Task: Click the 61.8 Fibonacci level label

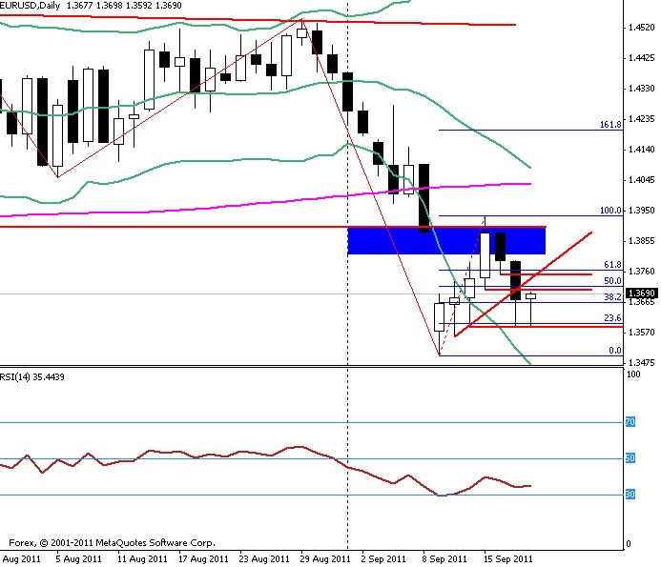Action: point(612,265)
